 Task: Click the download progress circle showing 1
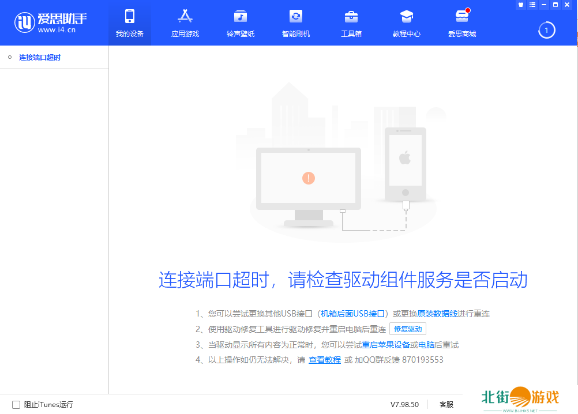click(x=546, y=30)
